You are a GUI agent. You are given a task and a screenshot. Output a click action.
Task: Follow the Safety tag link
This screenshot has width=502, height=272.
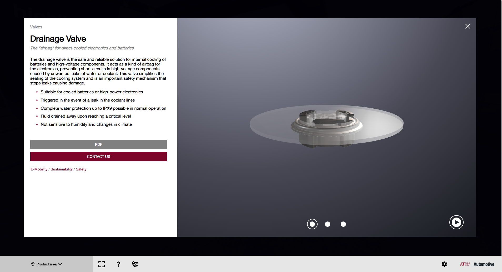pyautogui.click(x=81, y=169)
